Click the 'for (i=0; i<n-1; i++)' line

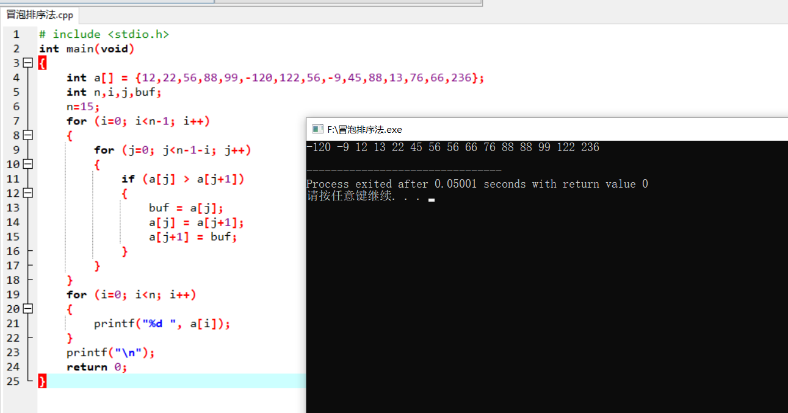coord(138,121)
